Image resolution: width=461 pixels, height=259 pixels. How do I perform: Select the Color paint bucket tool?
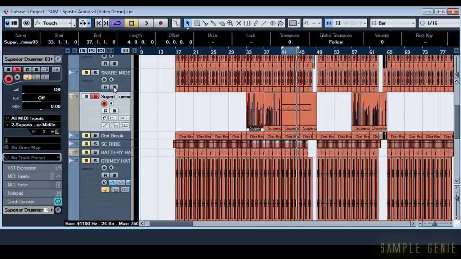[281, 23]
